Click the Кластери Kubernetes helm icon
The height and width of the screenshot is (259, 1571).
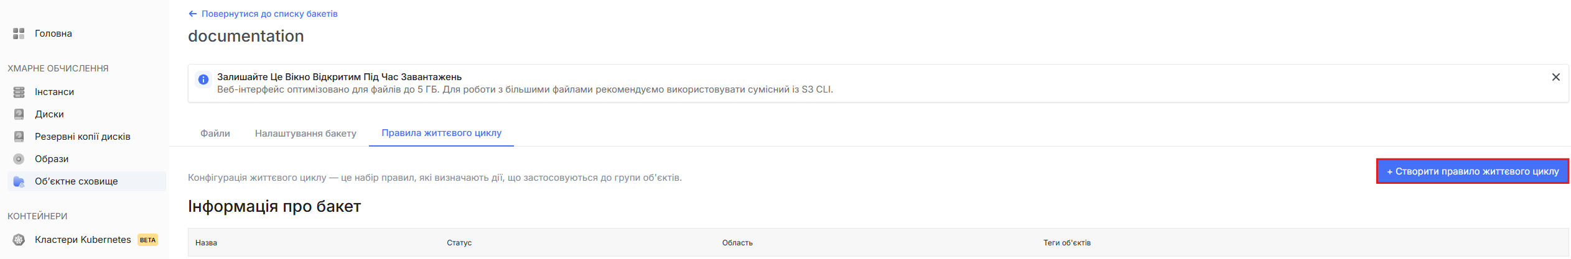tap(19, 240)
